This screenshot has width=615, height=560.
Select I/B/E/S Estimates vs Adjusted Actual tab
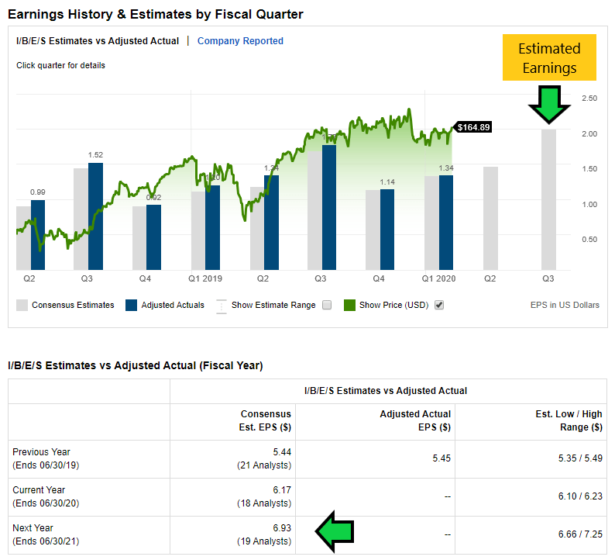coord(98,41)
